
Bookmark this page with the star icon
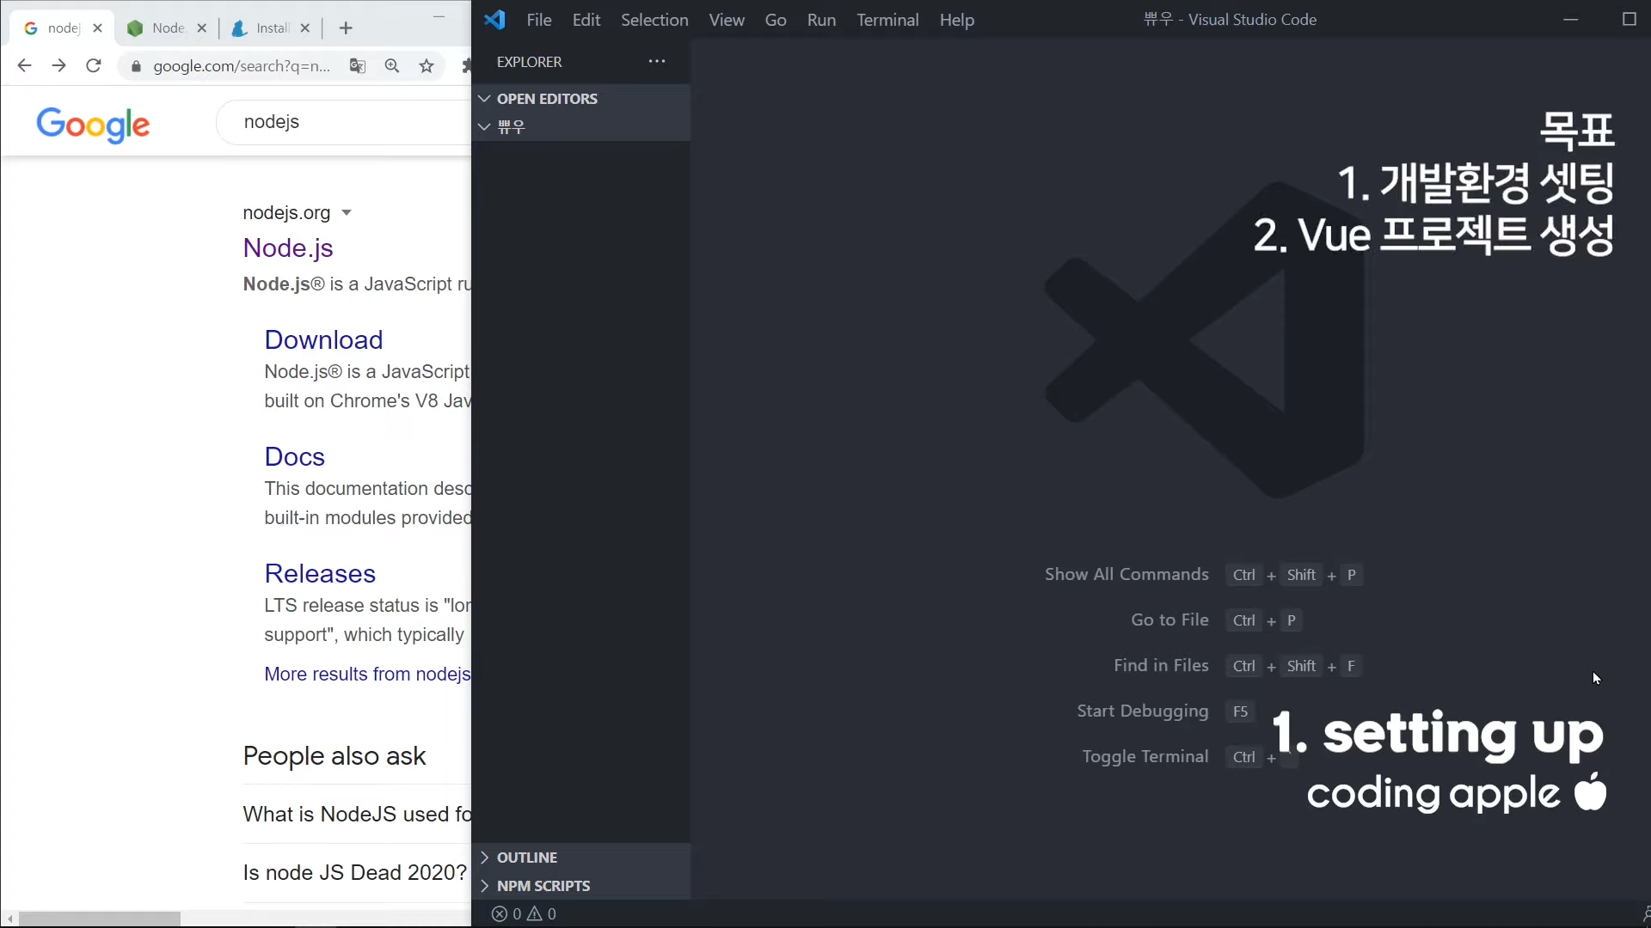(x=427, y=66)
